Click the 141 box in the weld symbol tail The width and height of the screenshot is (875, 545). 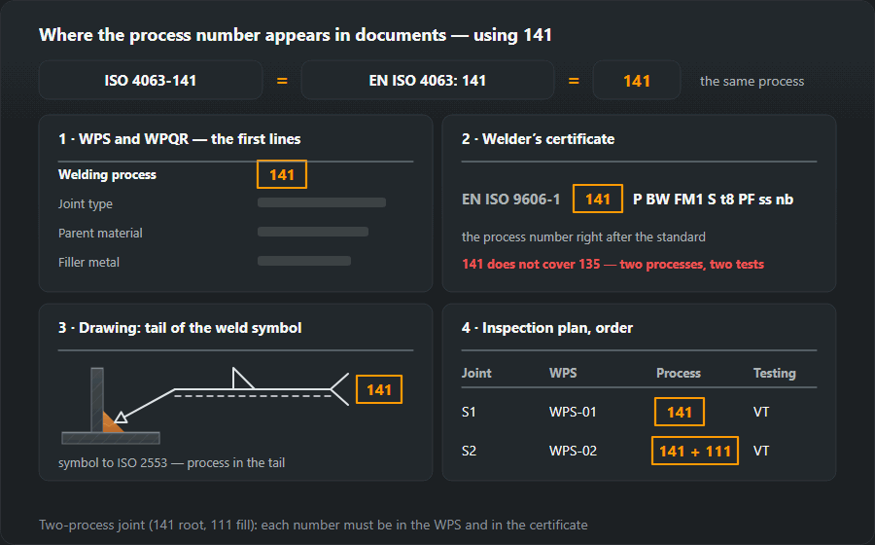(379, 389)
